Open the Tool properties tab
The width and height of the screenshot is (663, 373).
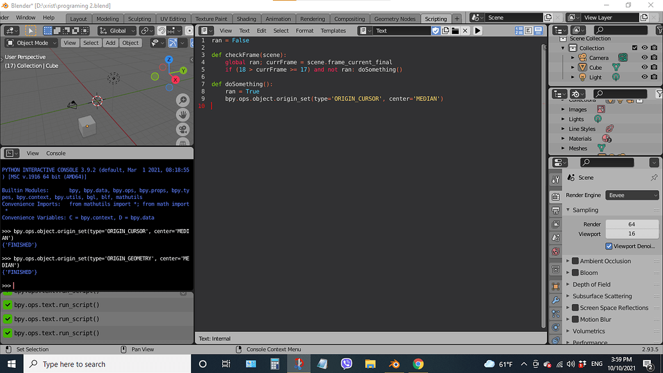click(x=555, y=180)
